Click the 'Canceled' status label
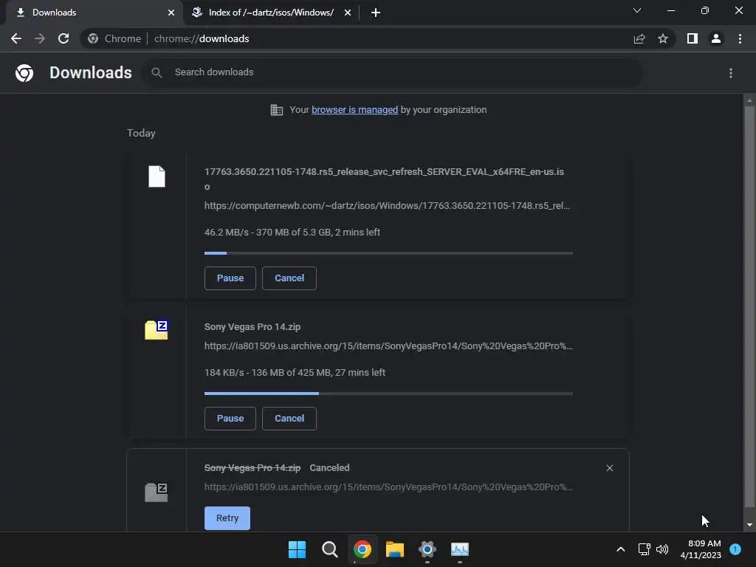 pyautogui.click(x=329, y=468)
